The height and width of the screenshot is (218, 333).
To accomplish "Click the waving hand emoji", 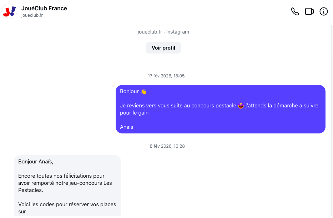I will [143, 92].
